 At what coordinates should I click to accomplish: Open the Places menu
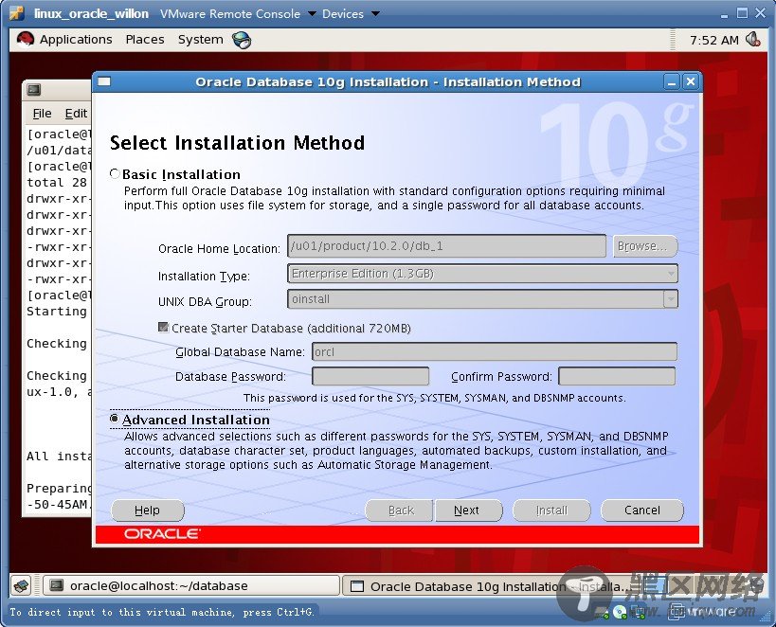(x=145, y=40)
